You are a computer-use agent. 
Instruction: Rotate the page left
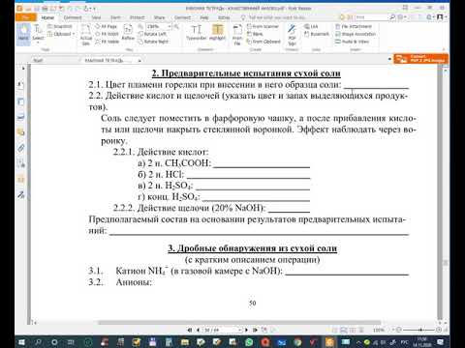pos(152,34)
